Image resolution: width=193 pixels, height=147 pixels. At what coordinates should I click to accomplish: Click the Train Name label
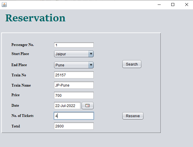pyautogui.click(x=21, y=85)
